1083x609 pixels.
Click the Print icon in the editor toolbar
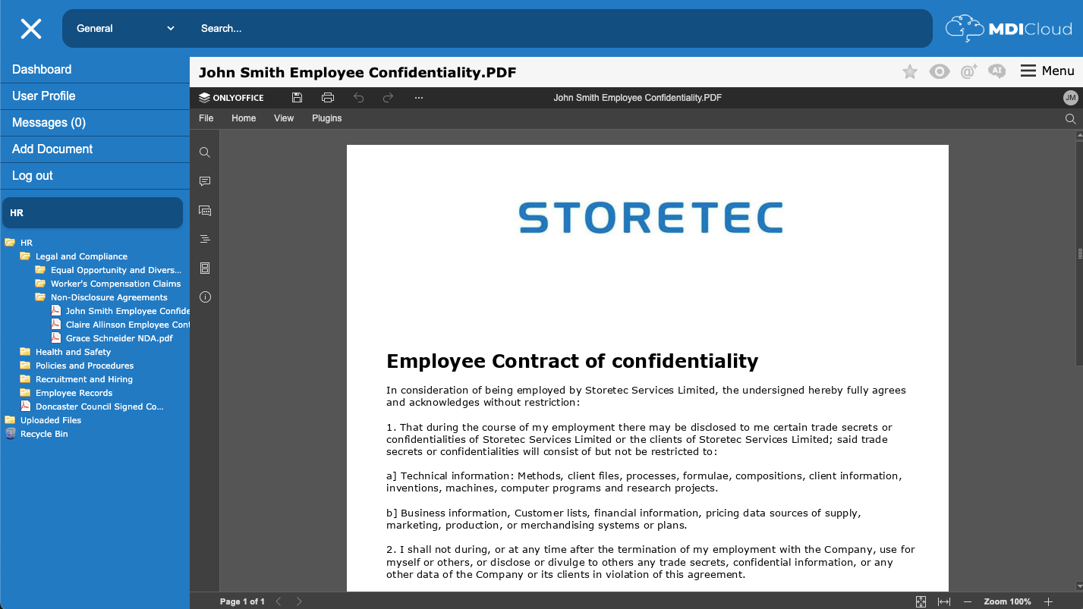coord(327,97)
